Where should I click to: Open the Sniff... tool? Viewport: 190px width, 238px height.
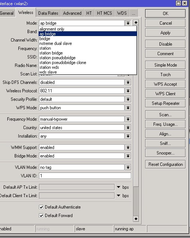point(165,143)
